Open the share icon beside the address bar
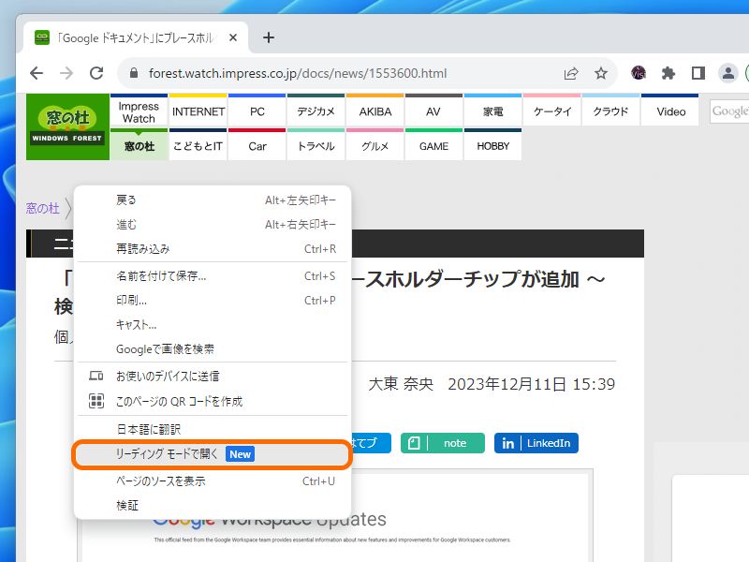This screenshot has height=562, width=749. point(570,72)
